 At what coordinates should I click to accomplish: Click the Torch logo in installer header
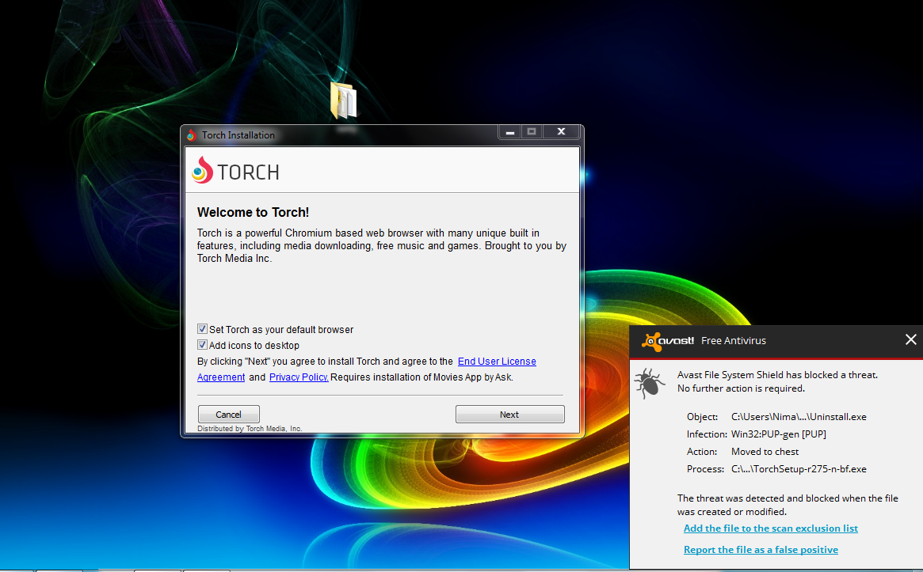[235, 170]
